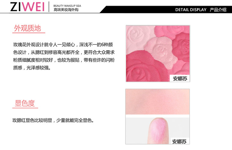Click the BEAUTY MAKEUP SEA tagline
This screenshot has height=150, width=232.
pyautogui.click(x=67, y=6)
